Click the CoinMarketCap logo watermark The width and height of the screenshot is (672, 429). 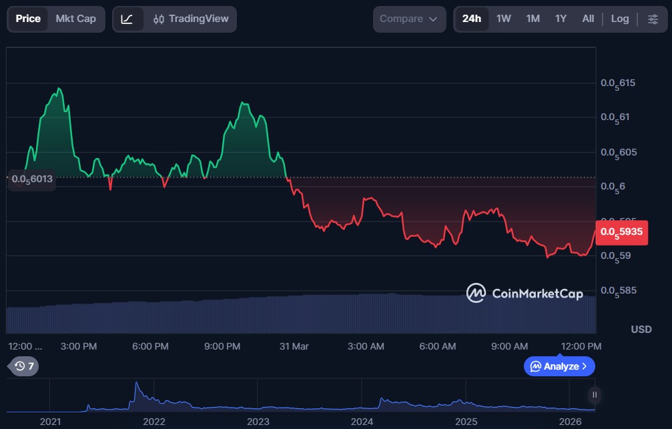click(x=525, y=293)
